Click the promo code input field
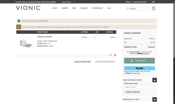Image resolution: width=175 pixels, height=104 pixels. 139,87
